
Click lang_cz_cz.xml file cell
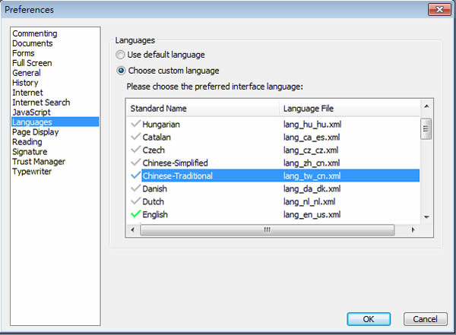[311, 150]
